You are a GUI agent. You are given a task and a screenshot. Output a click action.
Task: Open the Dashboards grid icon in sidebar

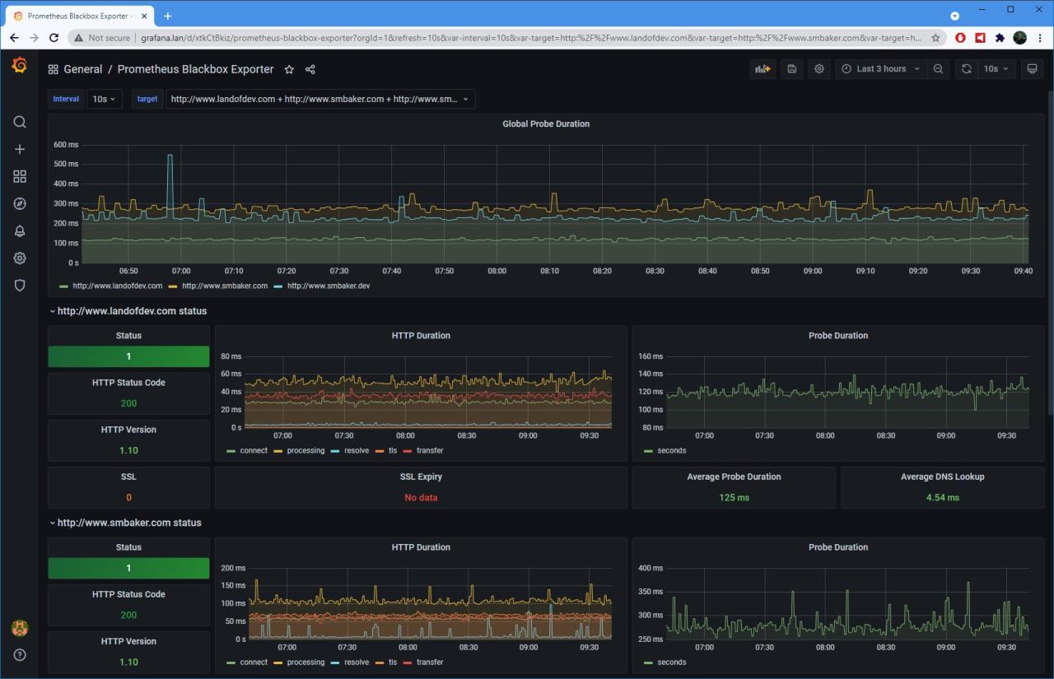point(20,176)
